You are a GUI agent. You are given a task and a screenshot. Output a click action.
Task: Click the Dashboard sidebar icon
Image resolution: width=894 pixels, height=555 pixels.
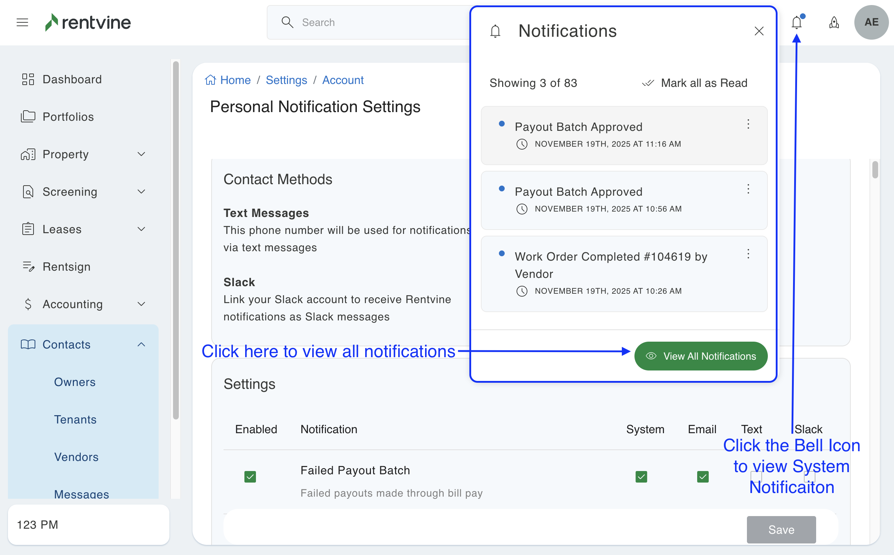pyautogui.click(x=28, y=79)
